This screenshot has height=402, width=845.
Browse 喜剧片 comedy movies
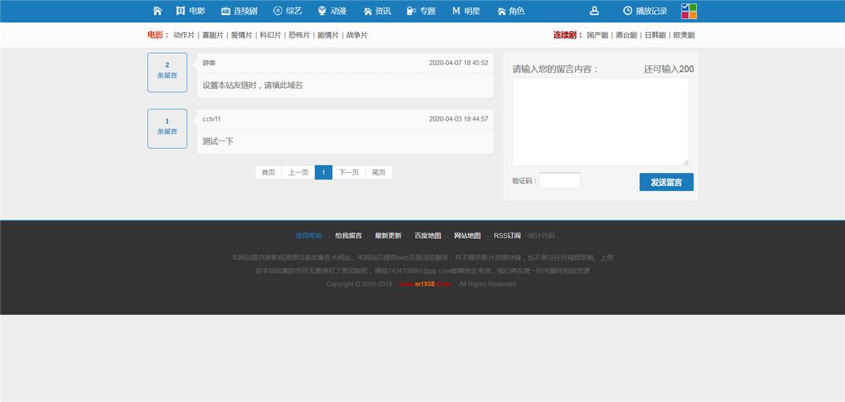point(212,35)
